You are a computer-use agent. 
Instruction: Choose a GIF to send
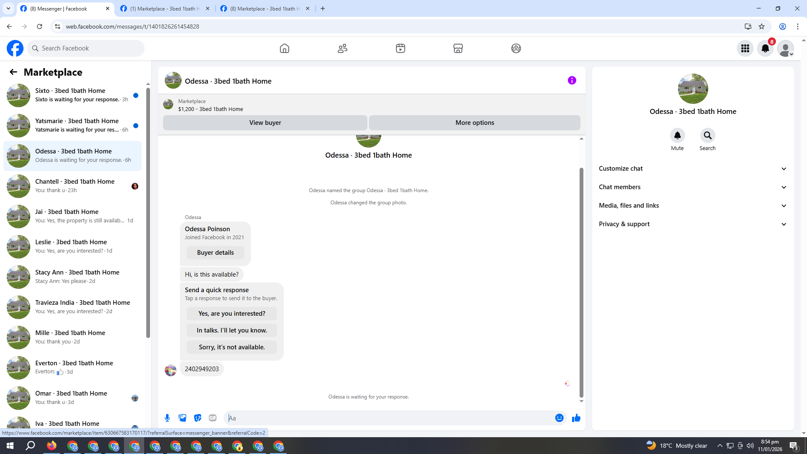point(213,418)
